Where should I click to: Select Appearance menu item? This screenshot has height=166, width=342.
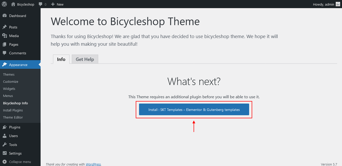(18, 65)
